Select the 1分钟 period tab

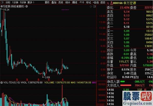coord(15,2)
